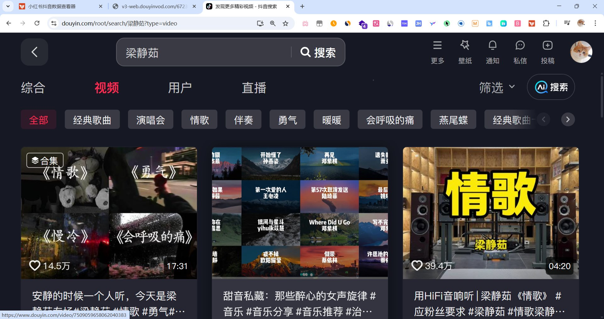Open 通知 bell notifications
Image resolution: width=604 pixels, height=319 pixels.
click(492, 52)
